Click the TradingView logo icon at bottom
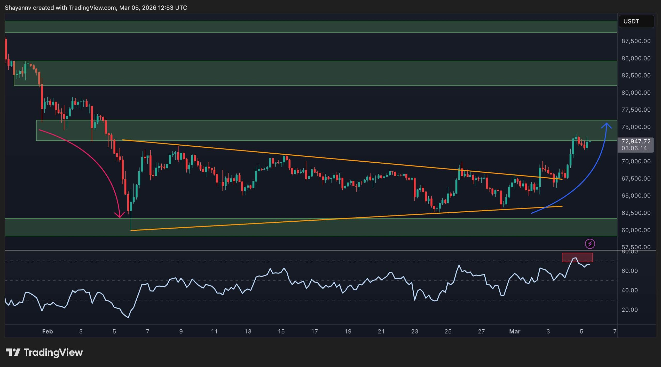The image size is (661, 367). click(13, 352)
